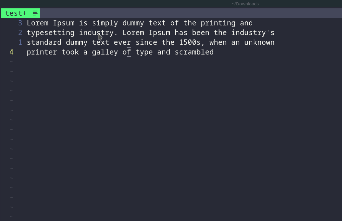Place cursor on the word 'Lorem'
342x221 pixels.
pos(37,23)
